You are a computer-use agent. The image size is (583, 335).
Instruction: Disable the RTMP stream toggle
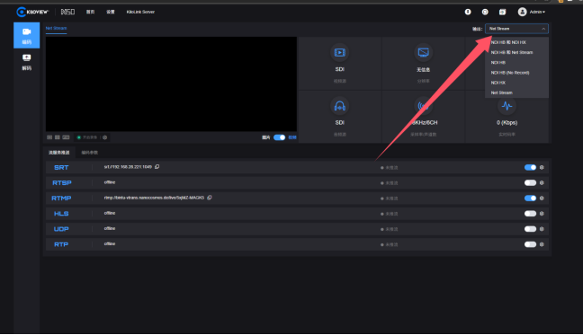(x=530, y=198)
